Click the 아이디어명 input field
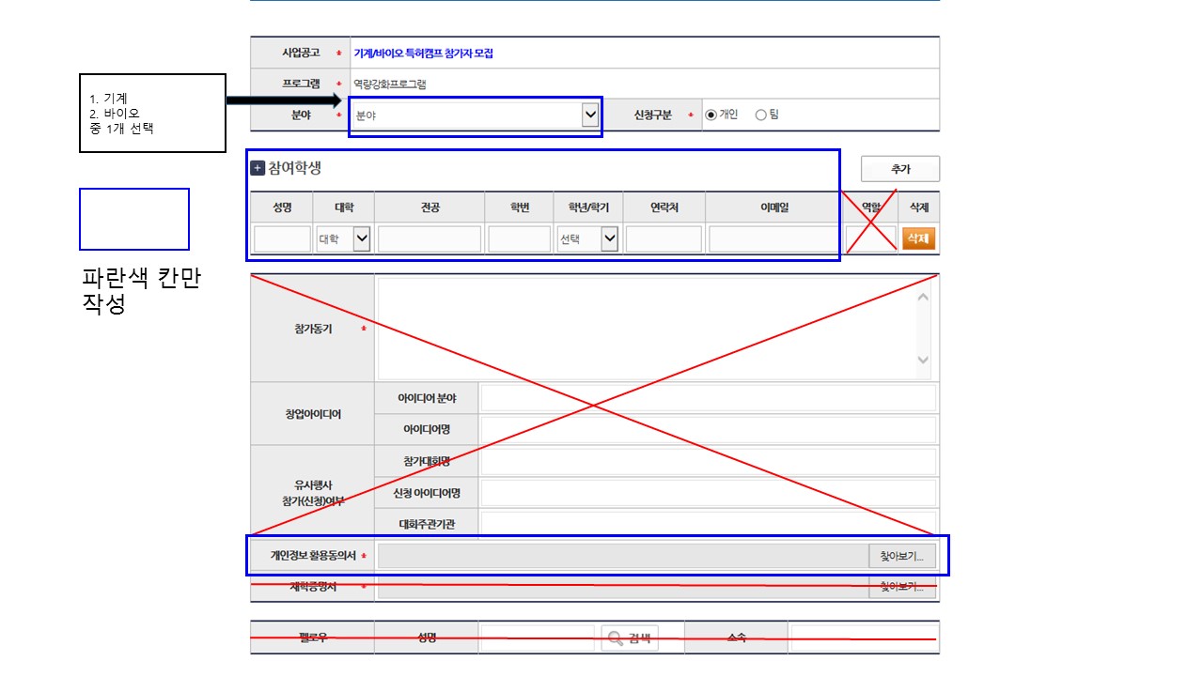 [x=707, y=429]
